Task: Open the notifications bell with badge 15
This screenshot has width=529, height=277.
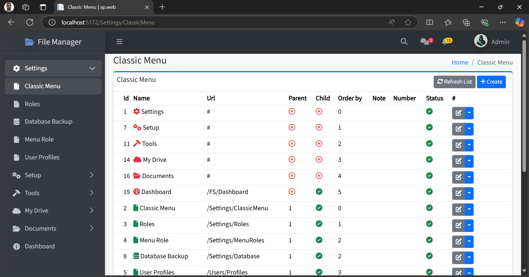Action: tap(445, 41)
